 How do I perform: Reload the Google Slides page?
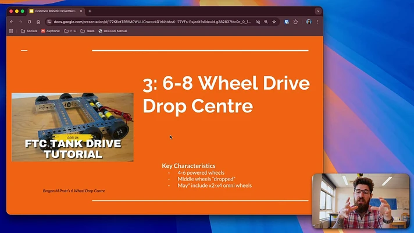pyautogui.click(x=29, y=22)
